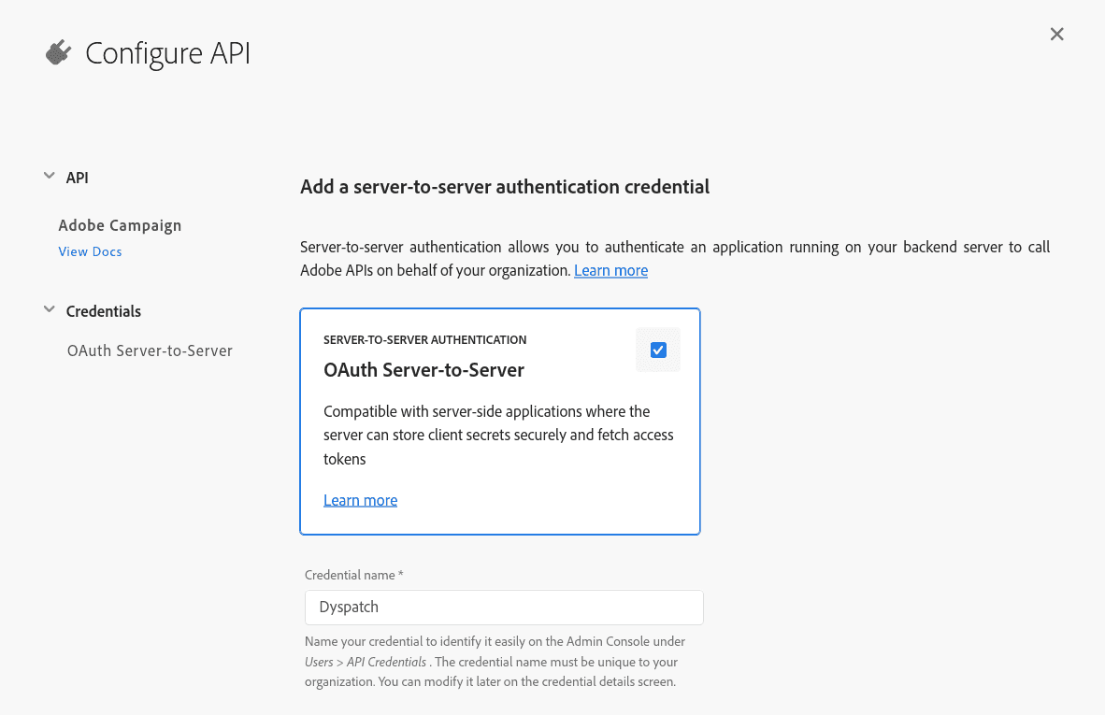Click the SERVER-TO-SERVER AUTHENTICATION label

(424, 339)
